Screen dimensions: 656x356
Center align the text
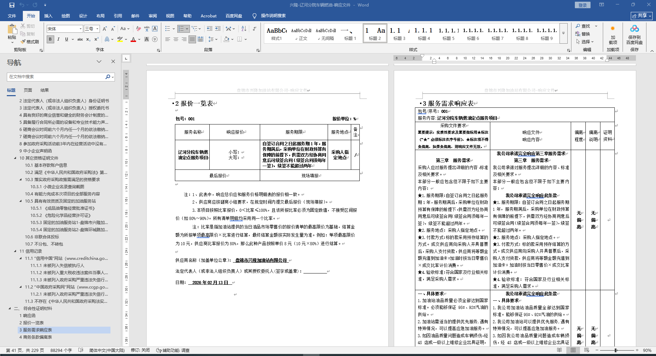tap(176, 39)
